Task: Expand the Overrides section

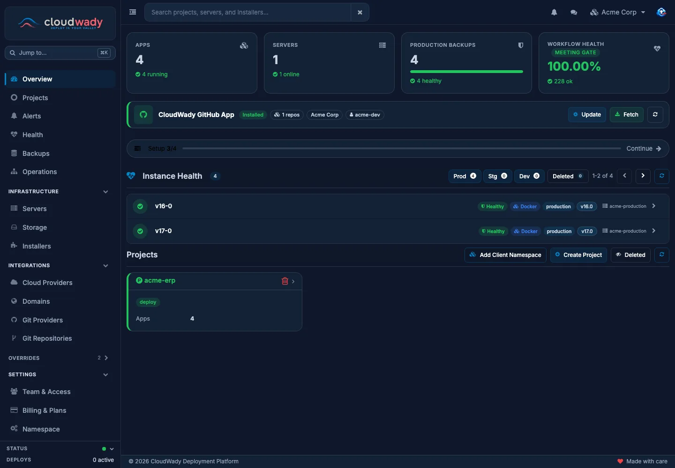Action: 106,358
